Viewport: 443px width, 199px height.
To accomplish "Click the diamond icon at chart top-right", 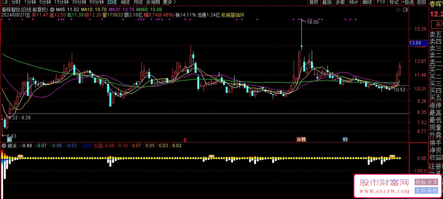I will (398, 10).
